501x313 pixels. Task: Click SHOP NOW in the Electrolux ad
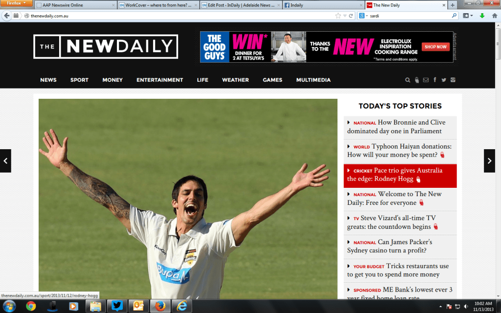pyautogui.click(x=435, y=47)
